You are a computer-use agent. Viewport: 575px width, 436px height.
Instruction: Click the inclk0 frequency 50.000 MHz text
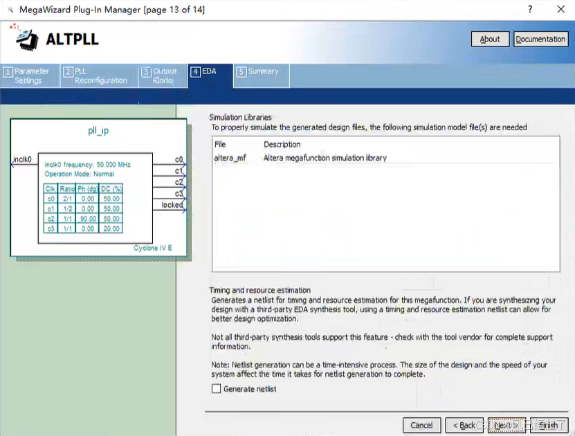[x=87, y=165]
